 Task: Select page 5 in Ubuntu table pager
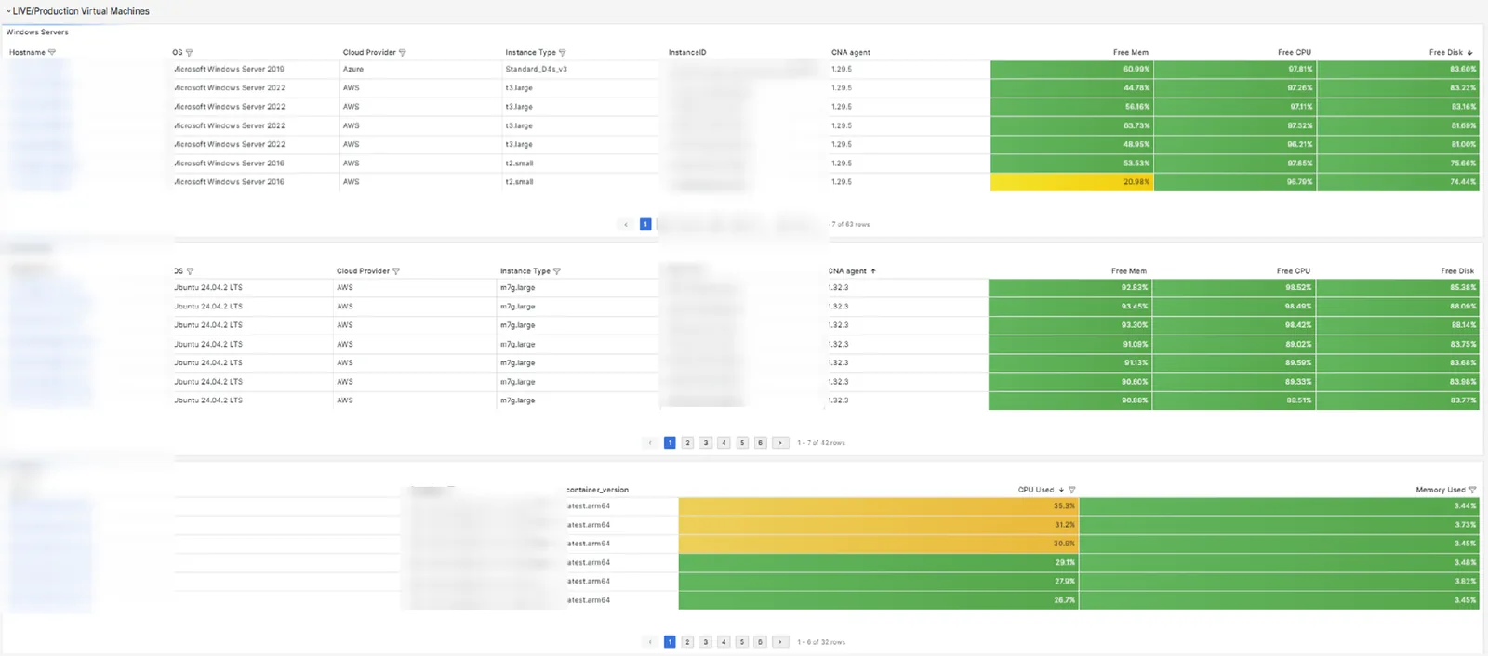click(x=742, y=442)
